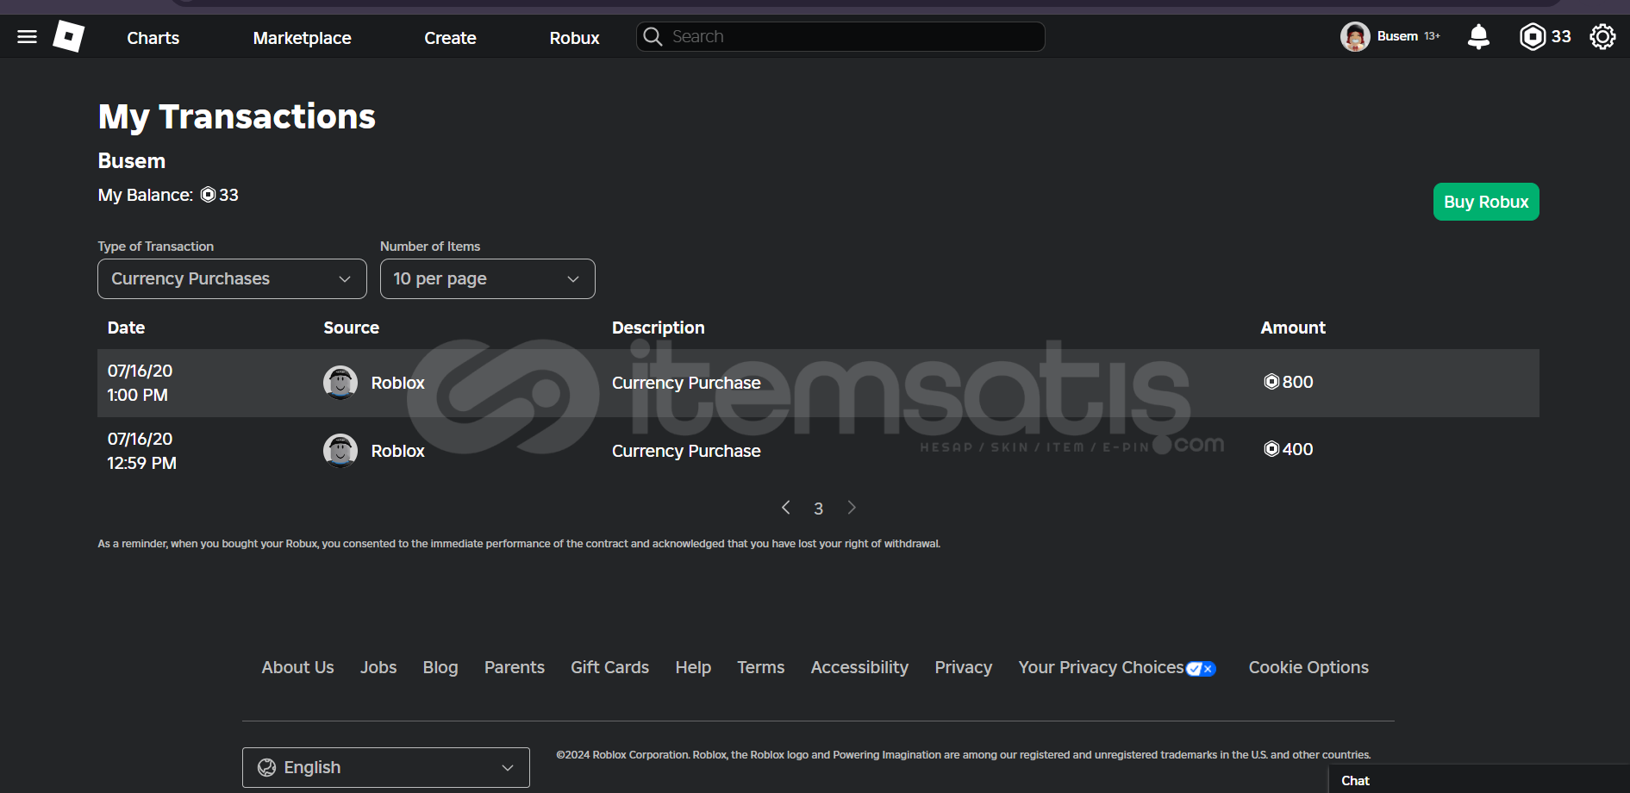The height and width of the screenshot is (793, 1630).
Task: Click Currency Purchase description for 400 row
Action: [686, 451]
